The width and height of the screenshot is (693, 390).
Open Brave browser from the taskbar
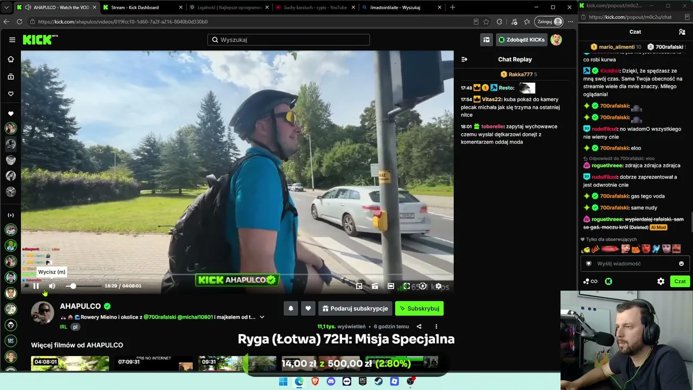tap(315, 381)
